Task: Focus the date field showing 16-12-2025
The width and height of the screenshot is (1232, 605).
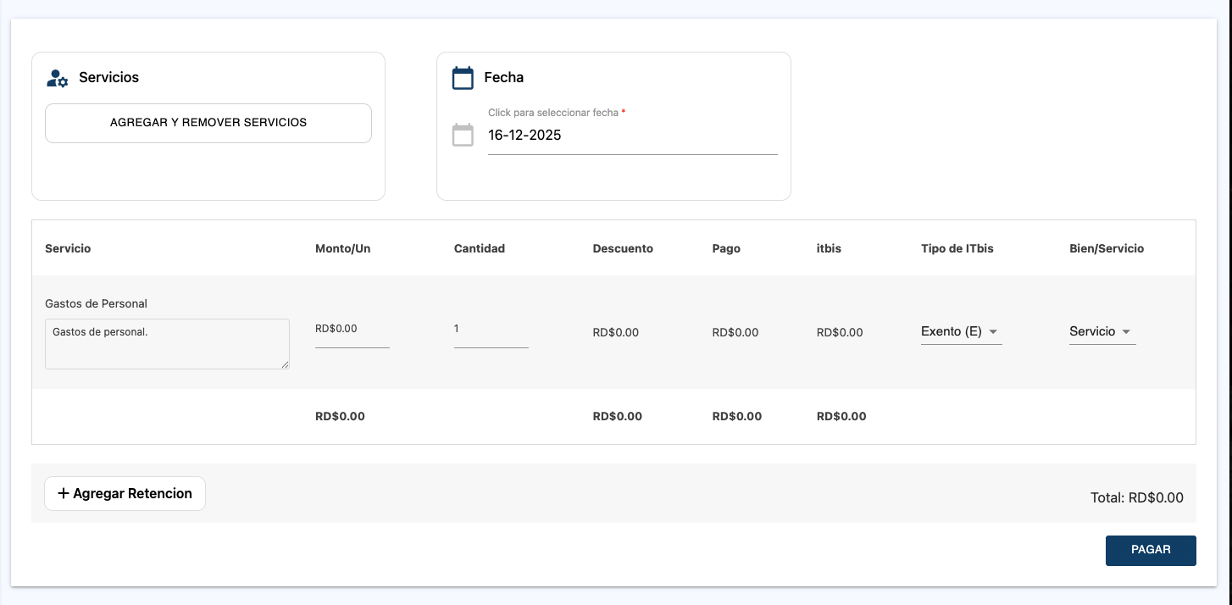Action: click(x=631, y=136)
